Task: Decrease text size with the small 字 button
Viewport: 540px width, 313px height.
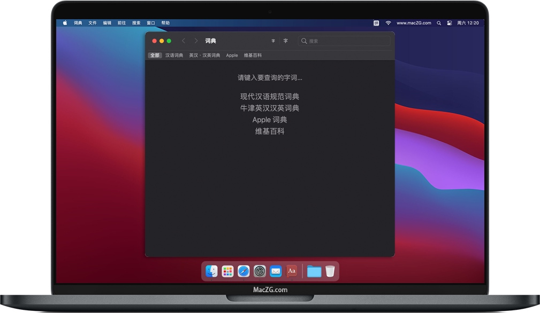Action: point(273,41)
